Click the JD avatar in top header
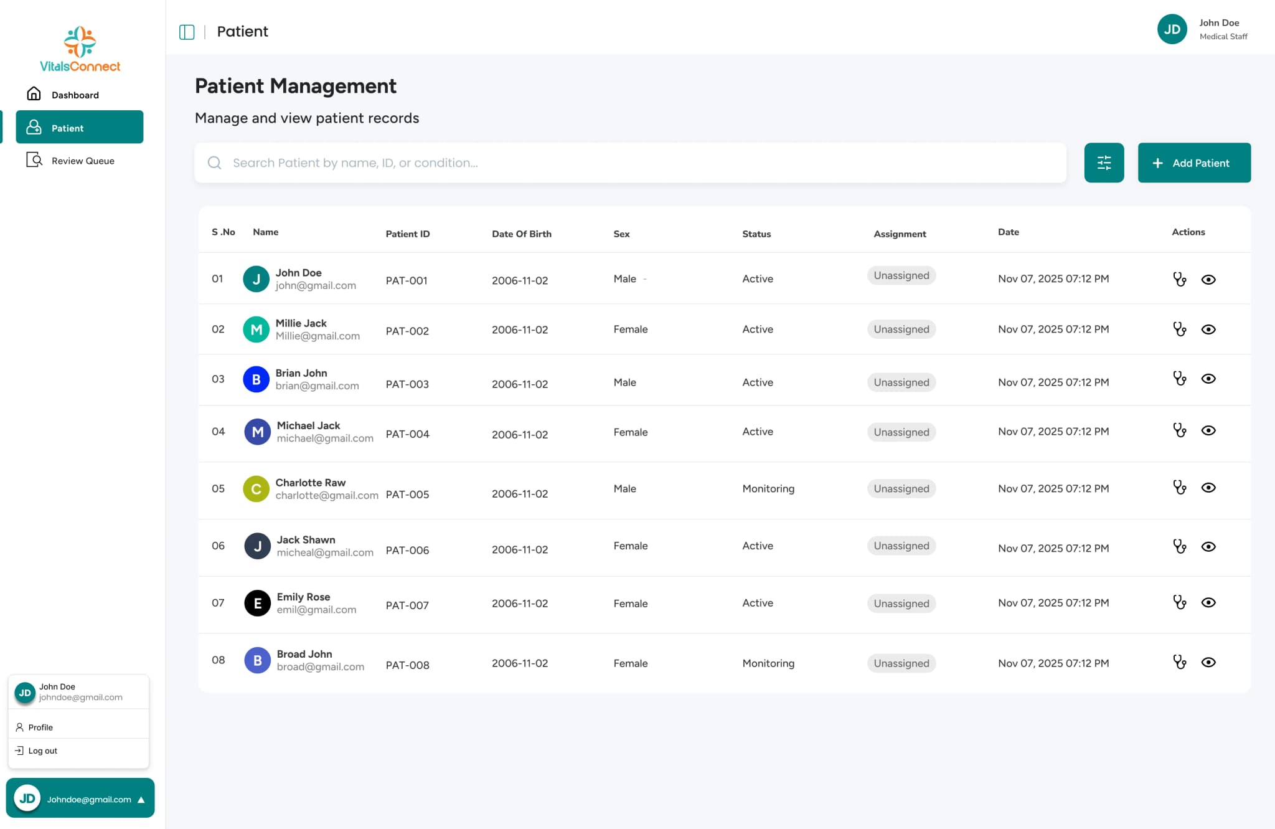 click(1172, 29)
